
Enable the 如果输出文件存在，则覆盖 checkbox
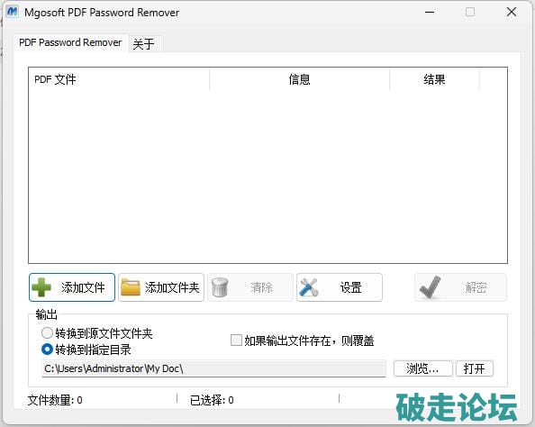[236, 340]
